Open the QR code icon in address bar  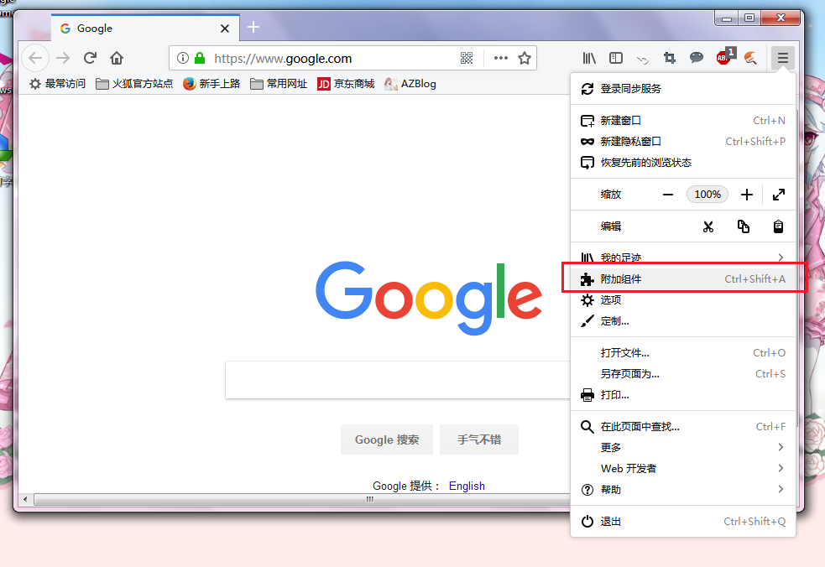(x=467, y=58)
